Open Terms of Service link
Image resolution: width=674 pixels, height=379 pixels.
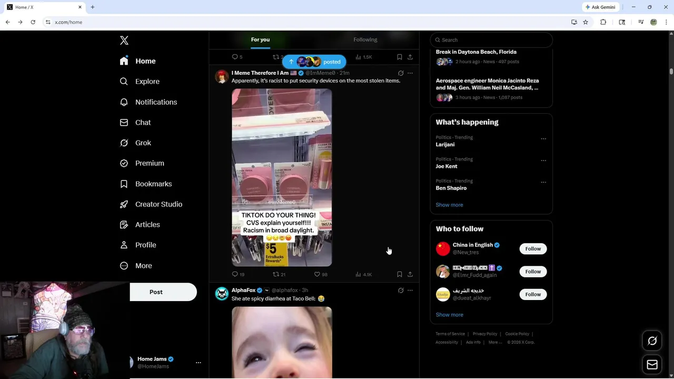tap(450, 334)
